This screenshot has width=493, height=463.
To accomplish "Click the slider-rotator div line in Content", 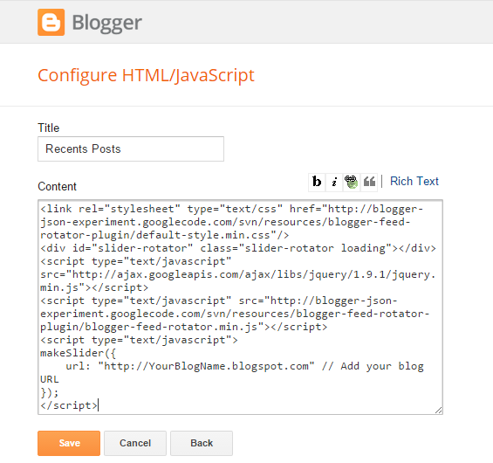I will pyautogui.click(x=238, y=248).
